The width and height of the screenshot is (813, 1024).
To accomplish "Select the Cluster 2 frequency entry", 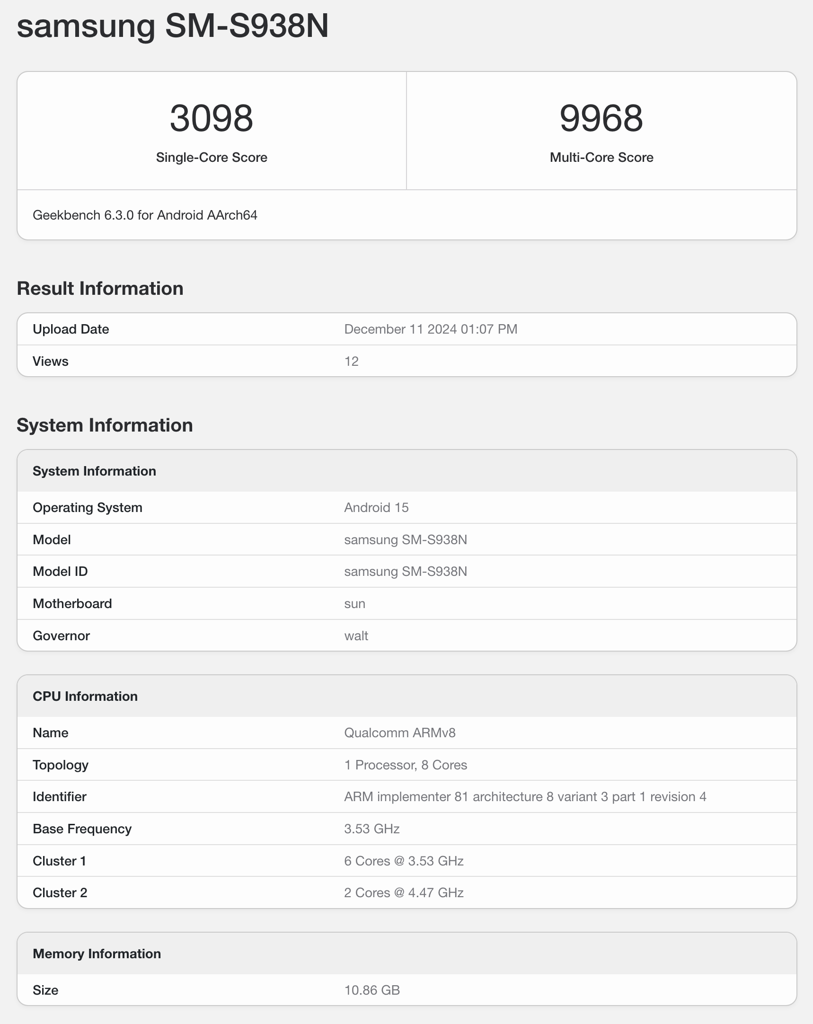I will (403, 893).
